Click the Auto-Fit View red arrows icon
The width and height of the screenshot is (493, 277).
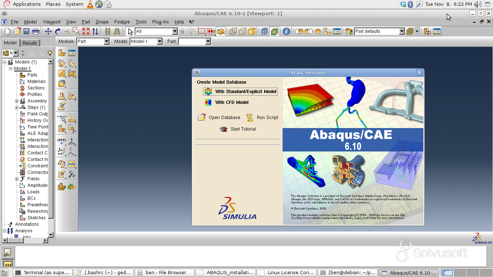tap(86, 31)
